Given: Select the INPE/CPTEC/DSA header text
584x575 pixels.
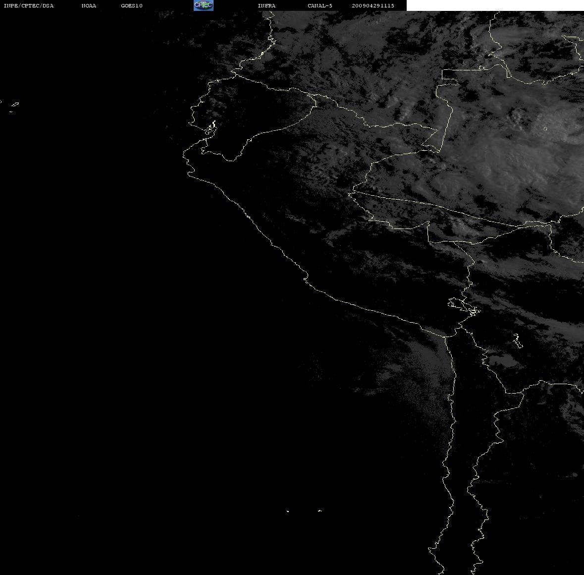Looking at the screenshot, I should click(x=28, y=5).
